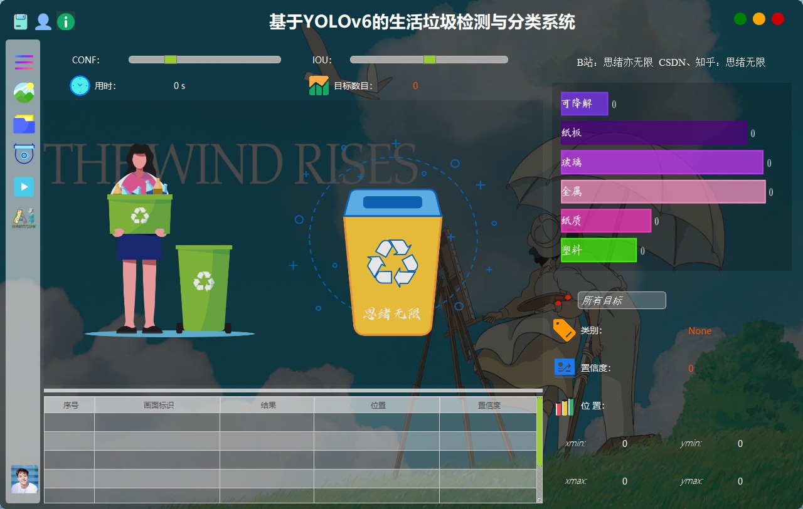Click the red close circle button
The width and height of the screenshot is (803, 509).
(778, 19)
